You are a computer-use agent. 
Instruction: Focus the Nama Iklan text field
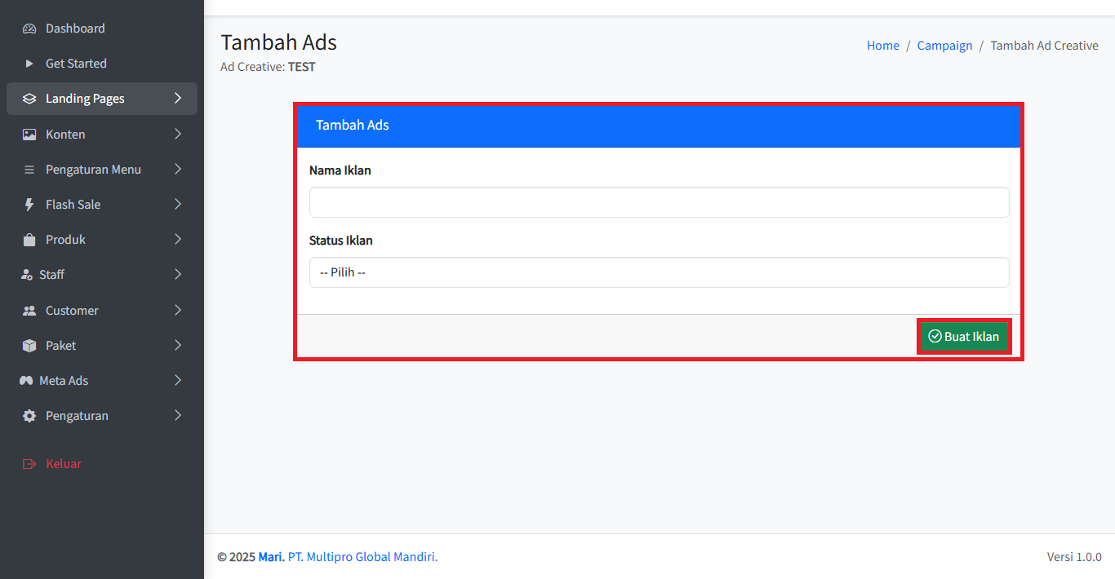[659, 202]
